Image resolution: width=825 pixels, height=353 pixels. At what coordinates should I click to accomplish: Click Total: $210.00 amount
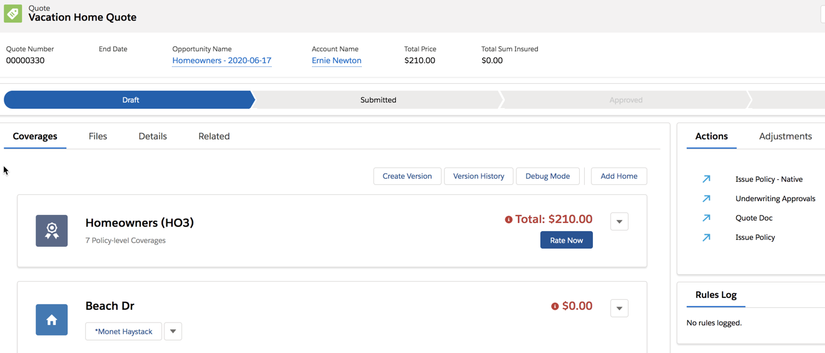(554, 219)
